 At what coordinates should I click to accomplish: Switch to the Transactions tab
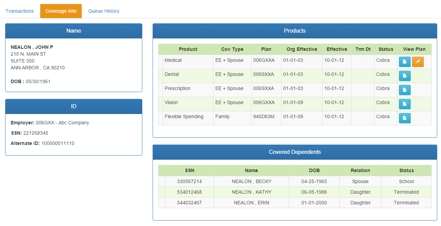pyautogui.click(x=20, y=11)
